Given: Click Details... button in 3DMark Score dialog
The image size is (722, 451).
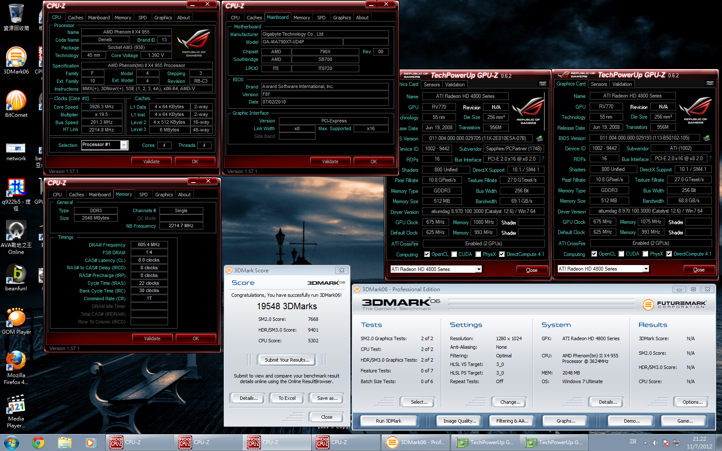Looking at the screenshot, I should (248, 398).
